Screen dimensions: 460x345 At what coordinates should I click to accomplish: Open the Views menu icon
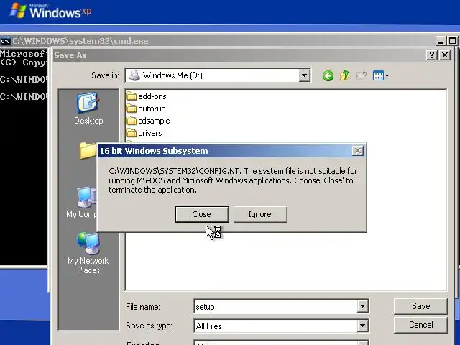(380, 75)
